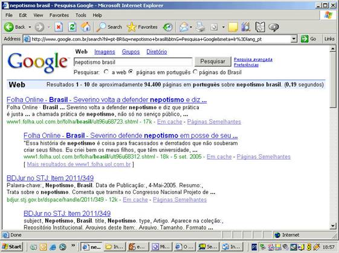339x253 pixels.
Task: Click the pencil icon in system tray
Action: pos(317,247)
